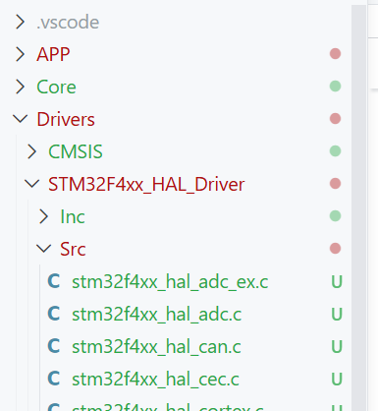Select the Core folder label
The width and height of the screenshot is (378, 411).
(56, 87)
